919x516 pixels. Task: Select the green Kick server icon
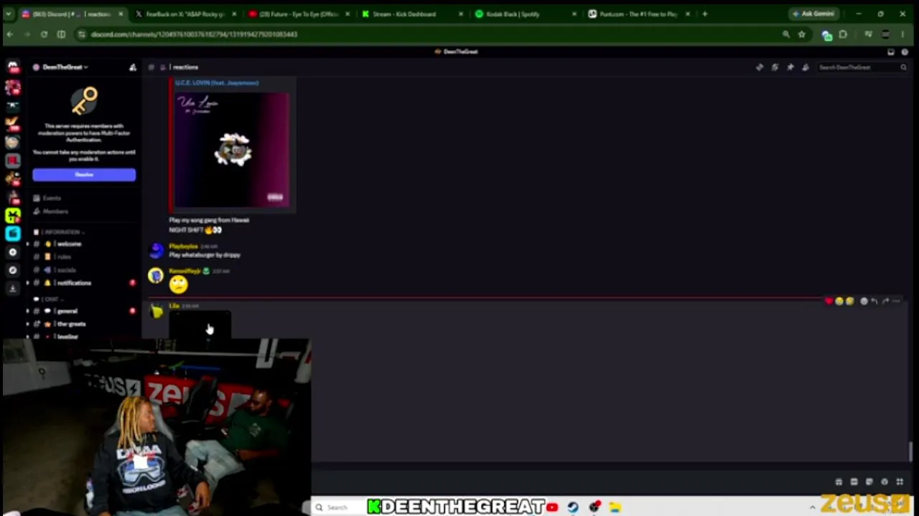pyautogui.click(x=13, y=215)
